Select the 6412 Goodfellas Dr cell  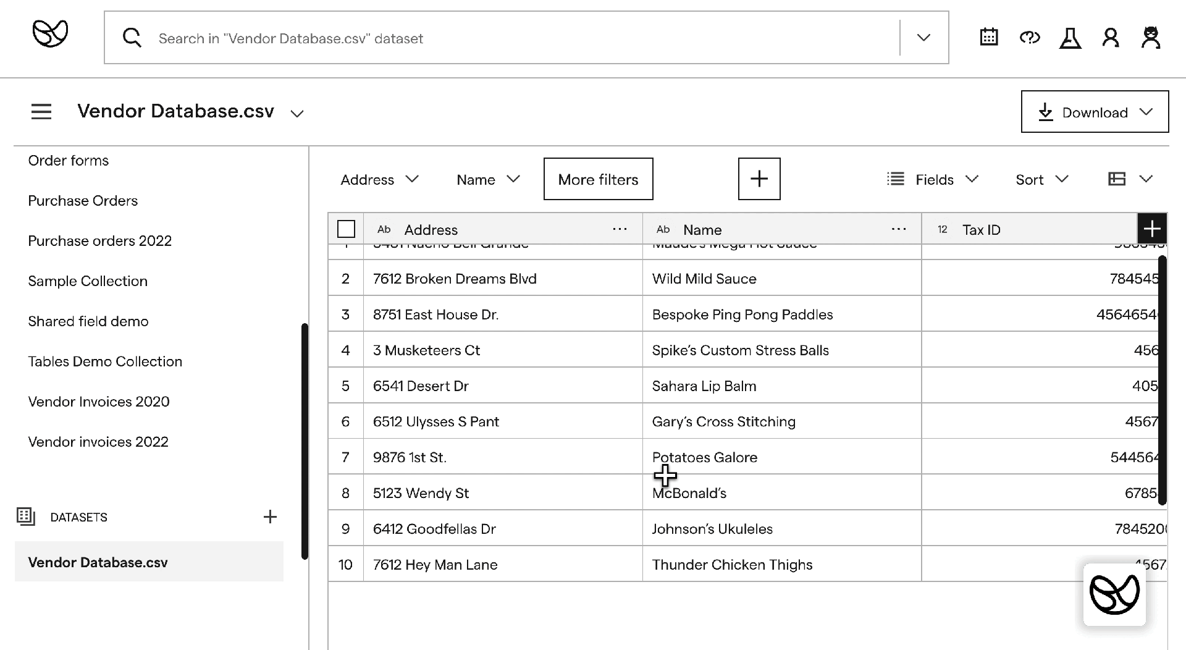(x=503, y=528)
